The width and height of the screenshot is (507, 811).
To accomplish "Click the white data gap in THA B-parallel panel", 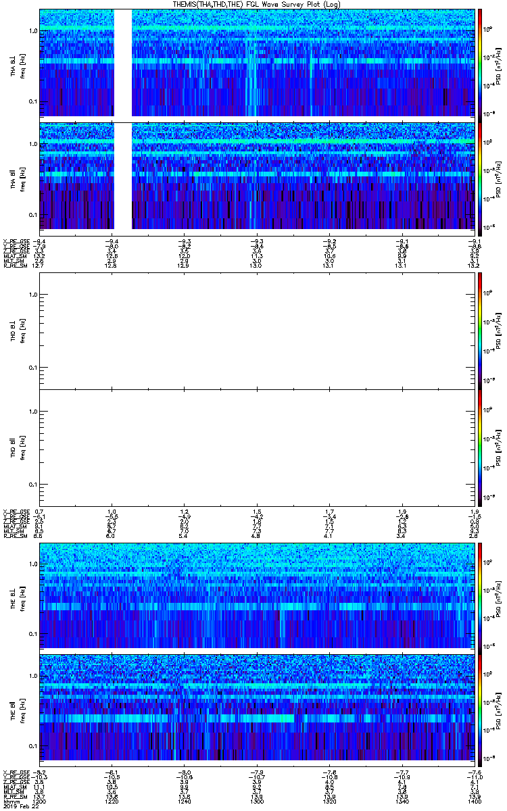I will (x=122, y=176).
